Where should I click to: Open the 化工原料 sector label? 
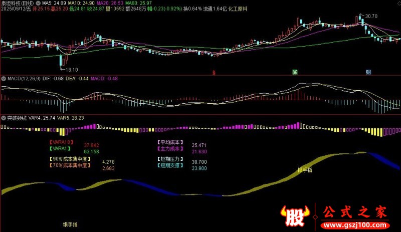tap(238, 9)
